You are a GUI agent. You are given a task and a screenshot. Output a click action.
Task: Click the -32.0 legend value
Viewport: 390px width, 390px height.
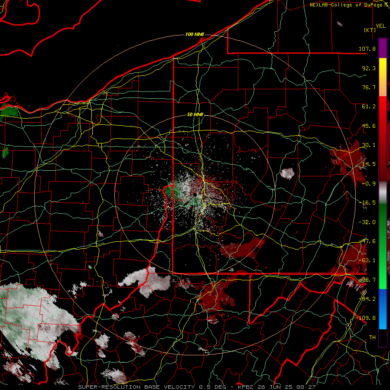(x=367, y=222)
